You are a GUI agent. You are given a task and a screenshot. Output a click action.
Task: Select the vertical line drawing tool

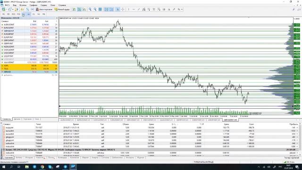[x=129, y=9]
